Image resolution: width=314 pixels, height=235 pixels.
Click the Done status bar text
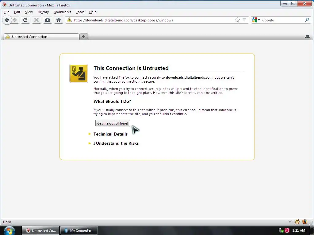[x=7, y=222]
